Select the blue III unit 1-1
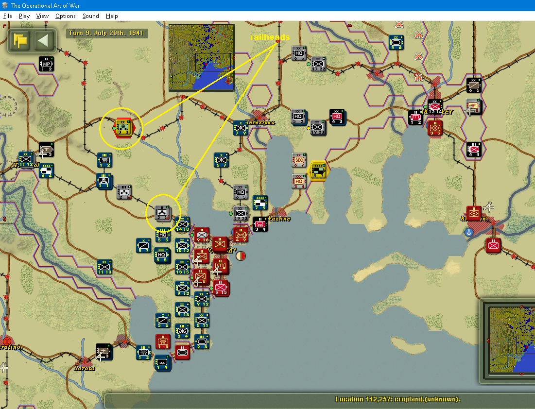Viewport: 535px width, 409px height. (104, 181)
